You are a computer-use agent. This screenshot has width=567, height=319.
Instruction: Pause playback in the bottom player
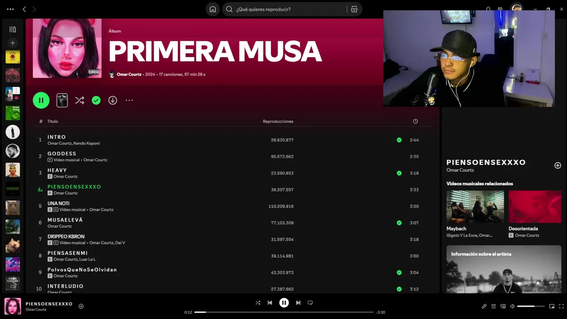point(284,303)
